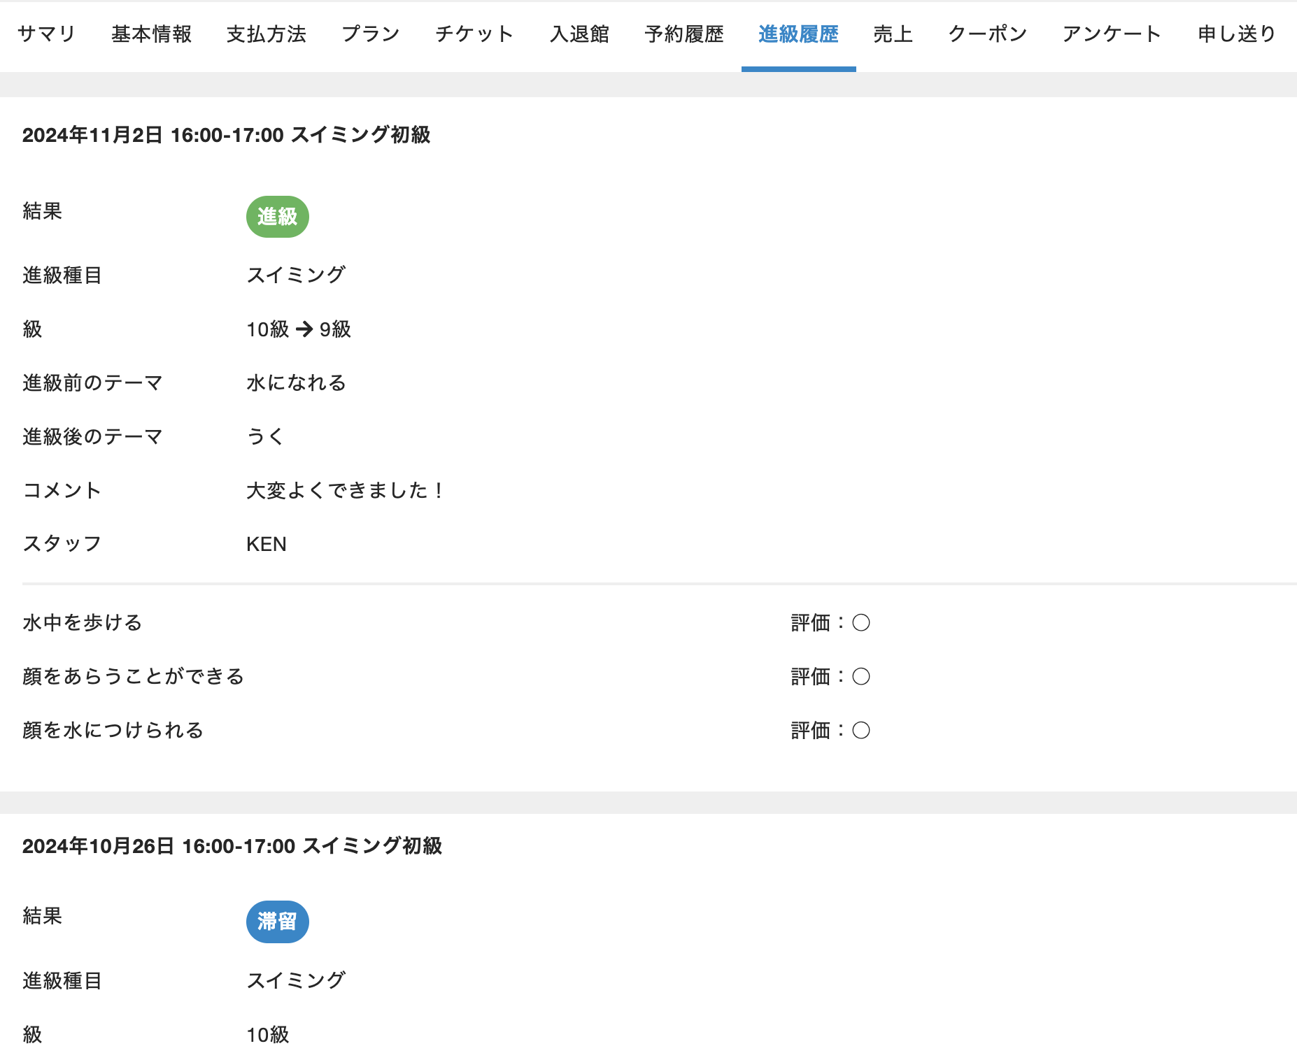Click the circle rating for 顔をあらうことができる
1297x1060 pixels.
pos(861,676)
